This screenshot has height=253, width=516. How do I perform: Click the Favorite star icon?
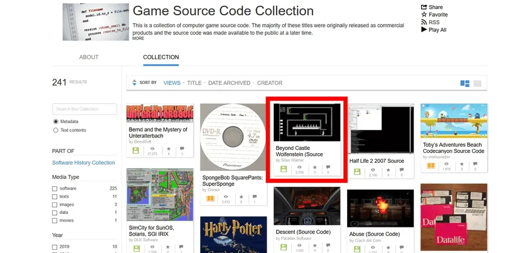tap(424, 15)
